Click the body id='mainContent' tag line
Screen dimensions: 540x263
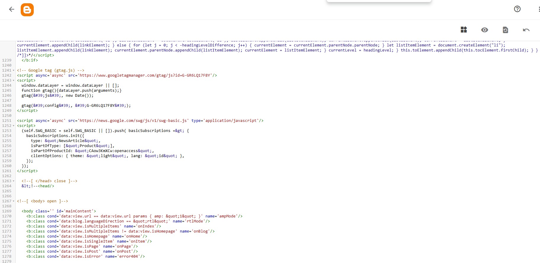click(59, 211)
